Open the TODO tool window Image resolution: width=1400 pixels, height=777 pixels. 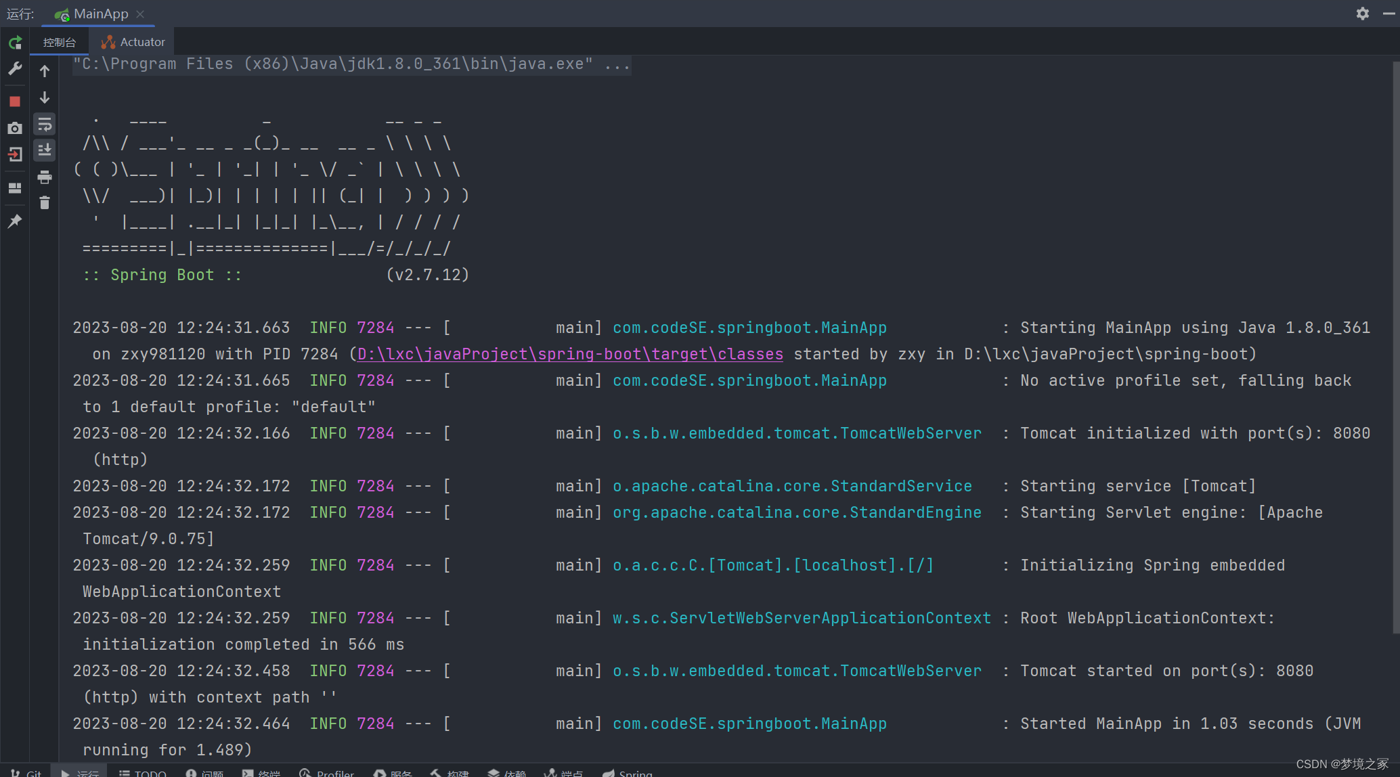click(142, 772)
